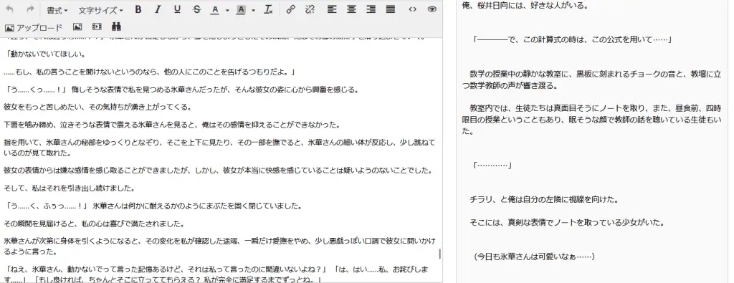Click preview line （今日も氷華さんは可愛いなぁ……）
The width and height of the screenshot is (734, 283).
[534, 256]
